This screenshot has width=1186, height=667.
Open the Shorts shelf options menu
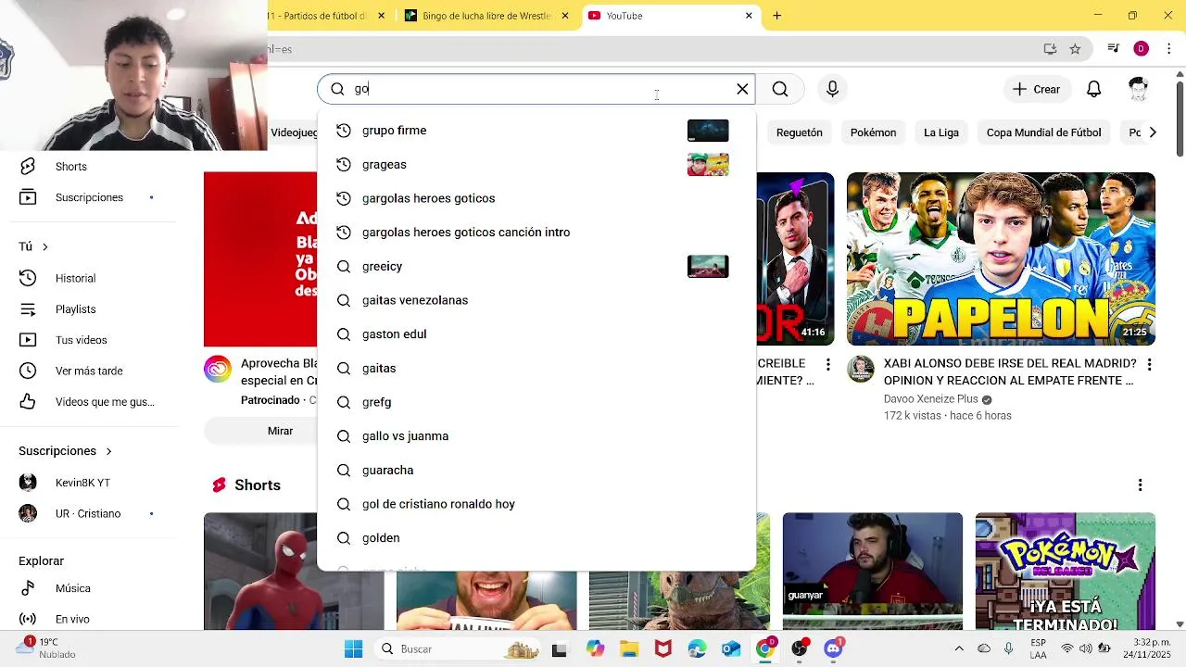[x=1140, y=485]
